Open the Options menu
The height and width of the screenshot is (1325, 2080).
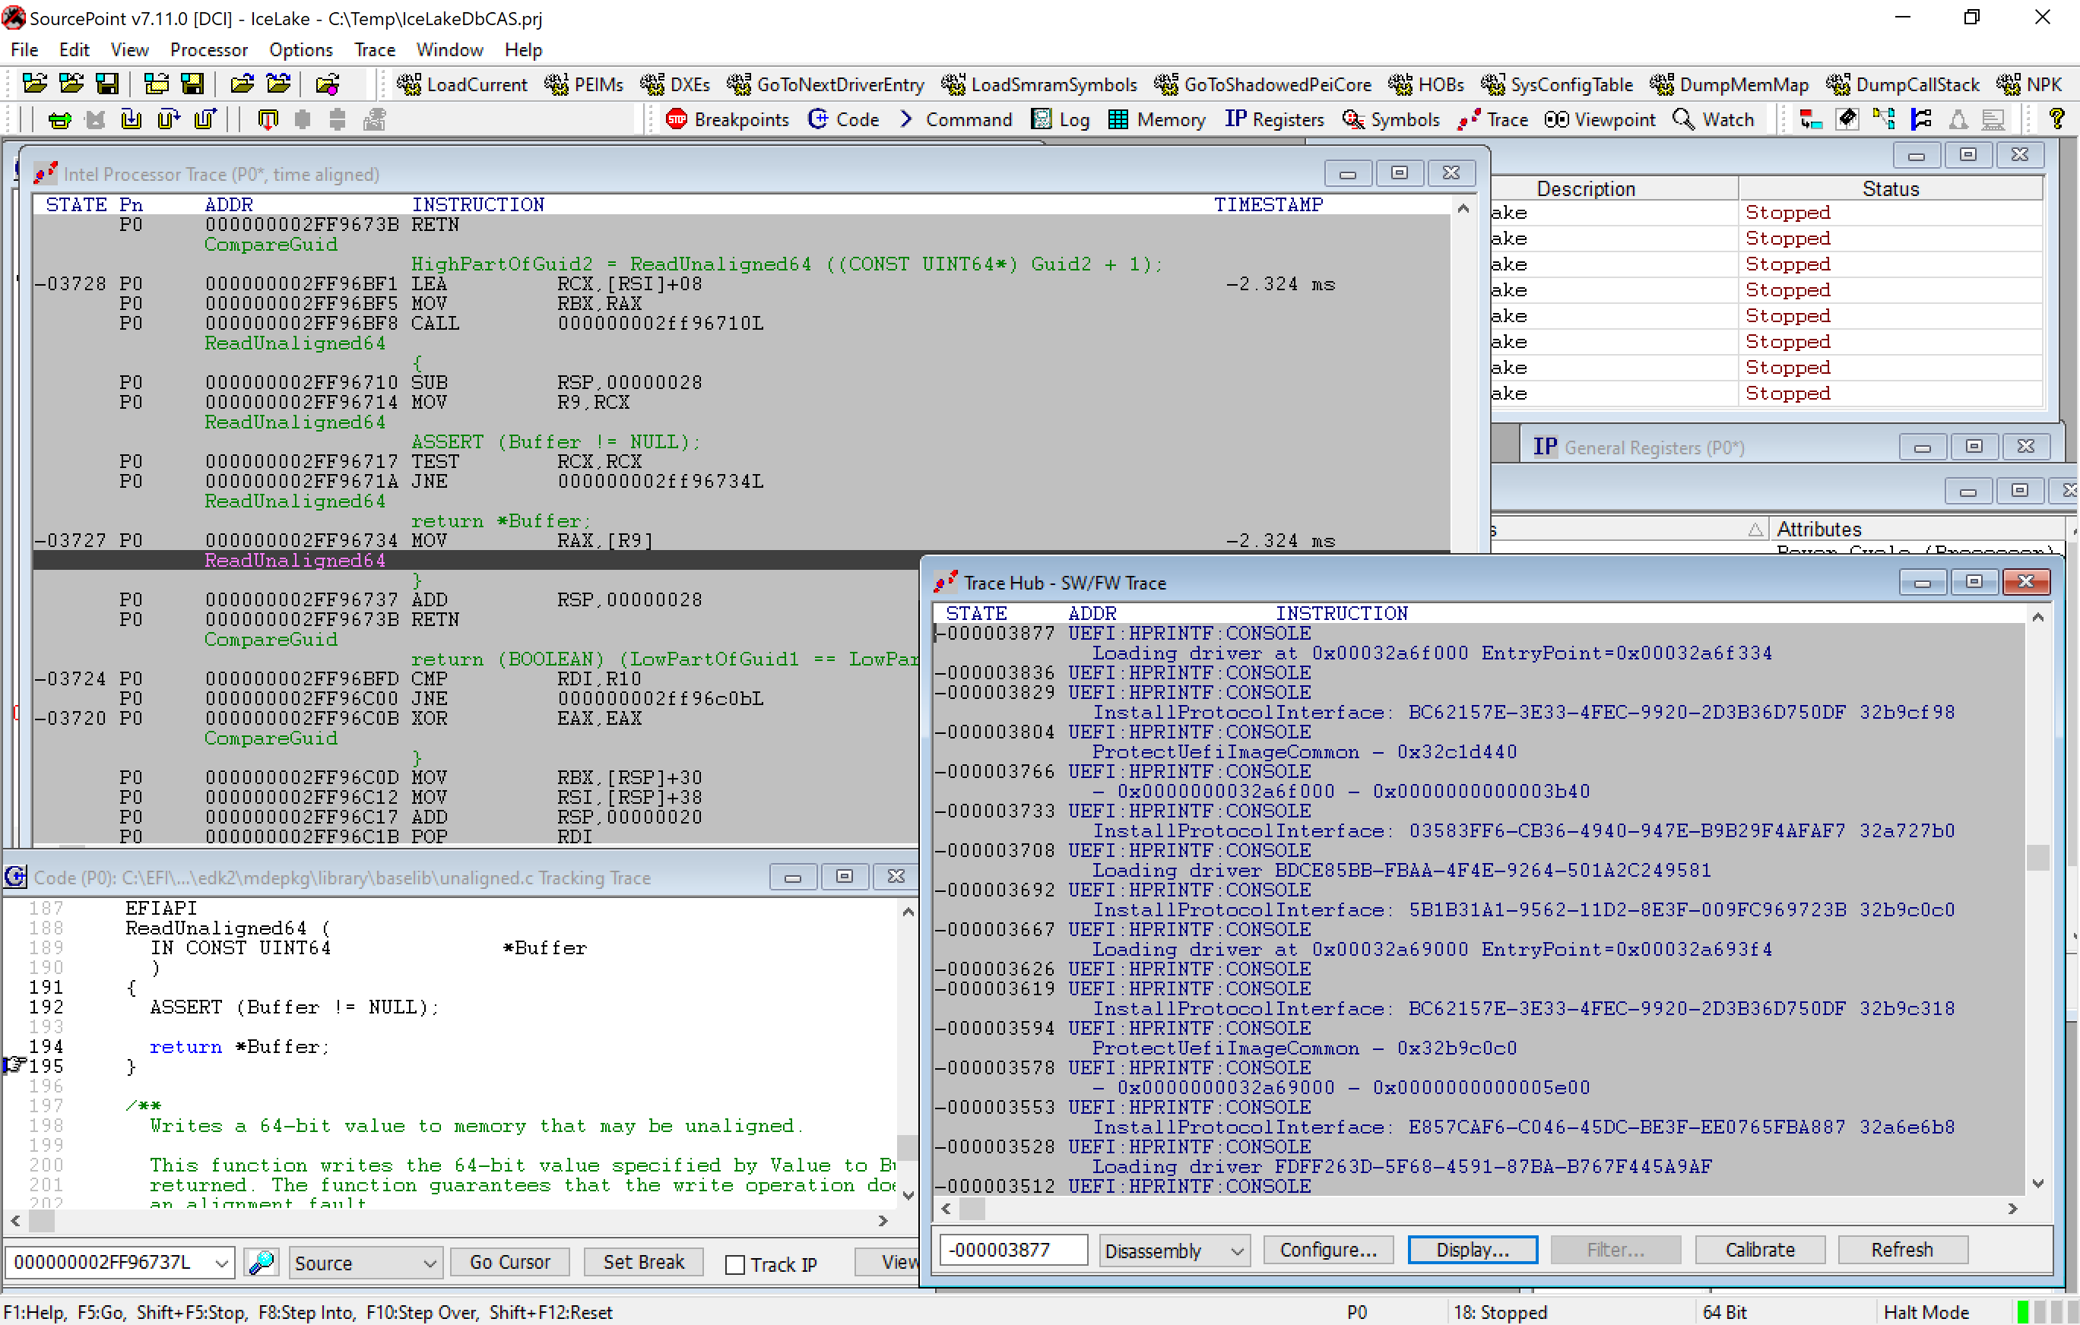300,50
